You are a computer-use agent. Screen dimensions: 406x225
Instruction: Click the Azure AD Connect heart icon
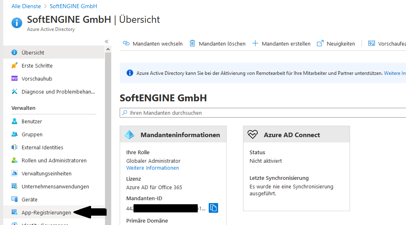coord(253,135)
